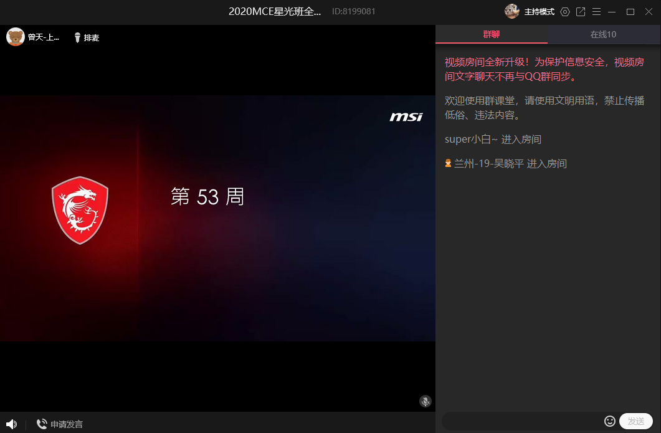Minimize the window
This screenshot has height=433, width=661.
612,12
